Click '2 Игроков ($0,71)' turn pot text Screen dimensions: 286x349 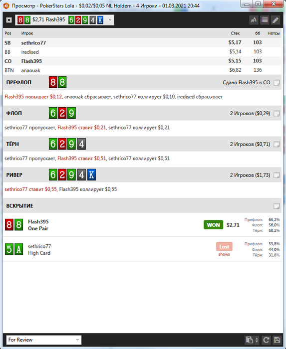pyautogui.click(x=250, y=144)
